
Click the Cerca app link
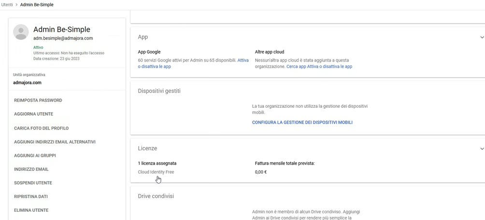pos(296,66)
